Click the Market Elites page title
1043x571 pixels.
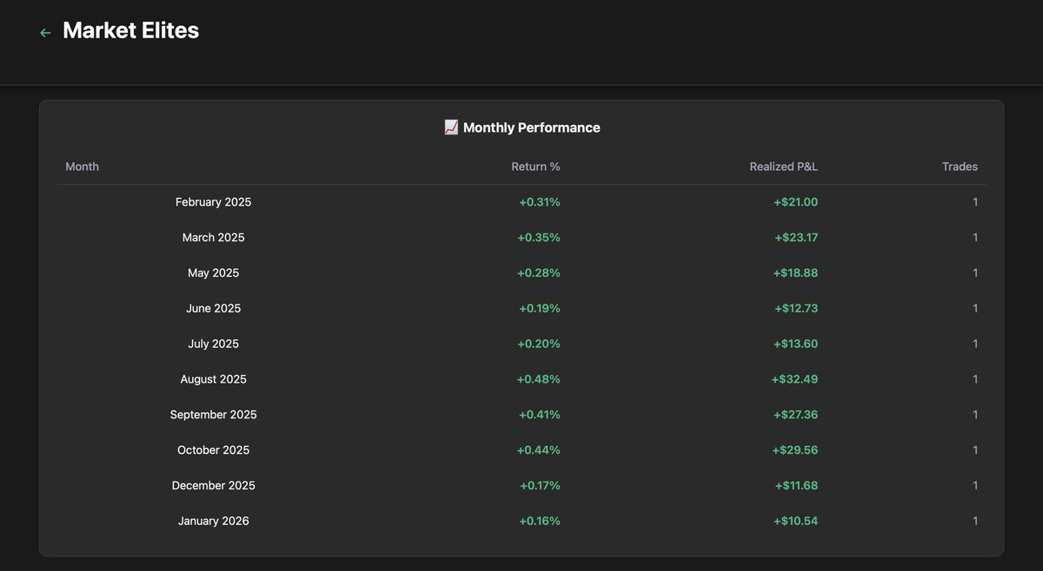point(131,30)
